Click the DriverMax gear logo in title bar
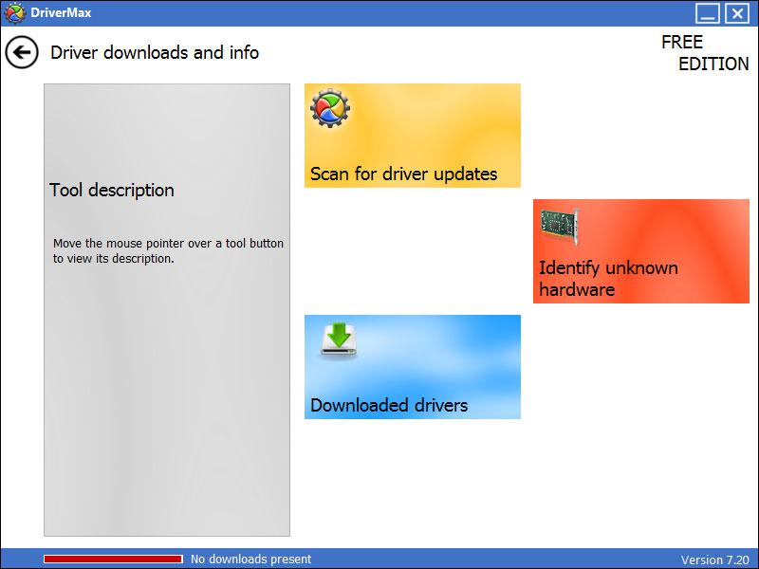 14,12
